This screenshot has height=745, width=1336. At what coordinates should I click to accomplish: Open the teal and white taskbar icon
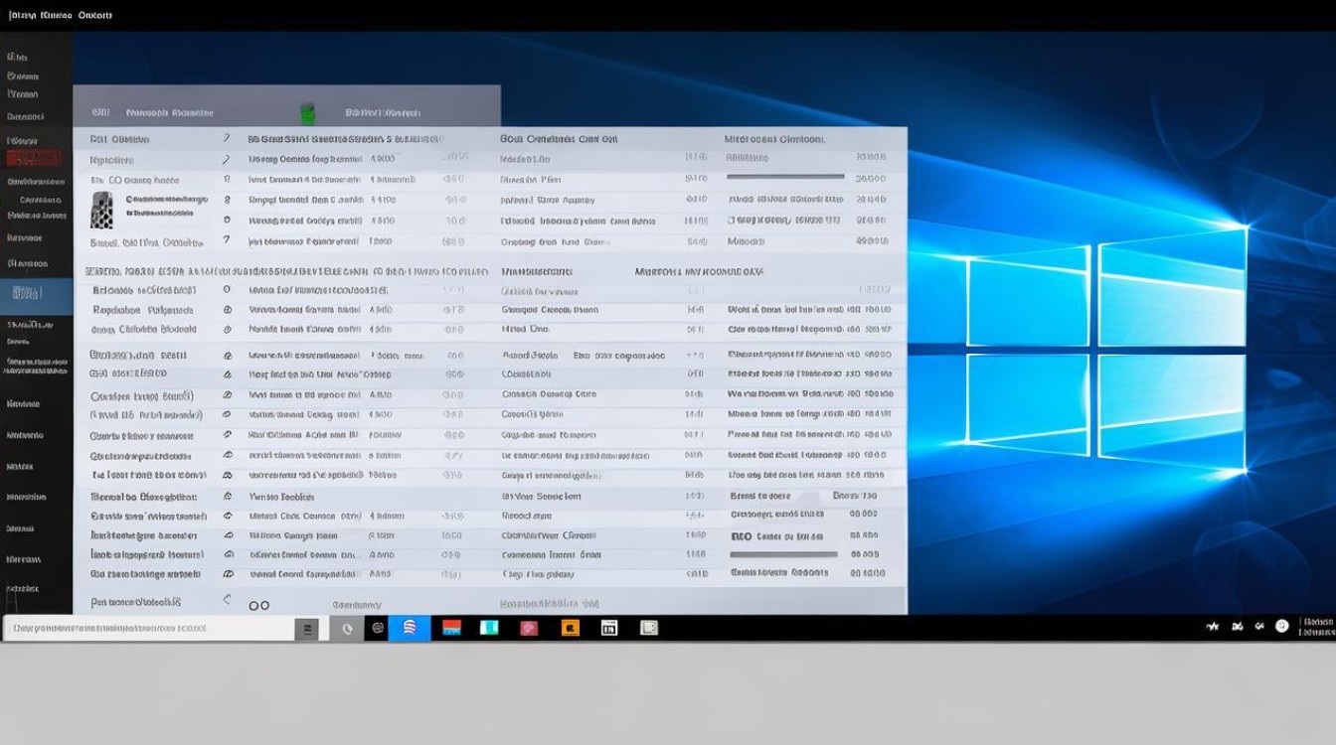point(489,628)
